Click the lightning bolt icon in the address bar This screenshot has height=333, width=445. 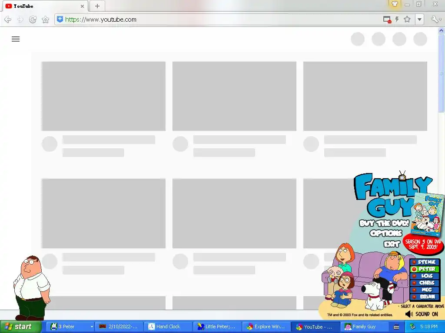pyautogui.click(x=397, y=19)
